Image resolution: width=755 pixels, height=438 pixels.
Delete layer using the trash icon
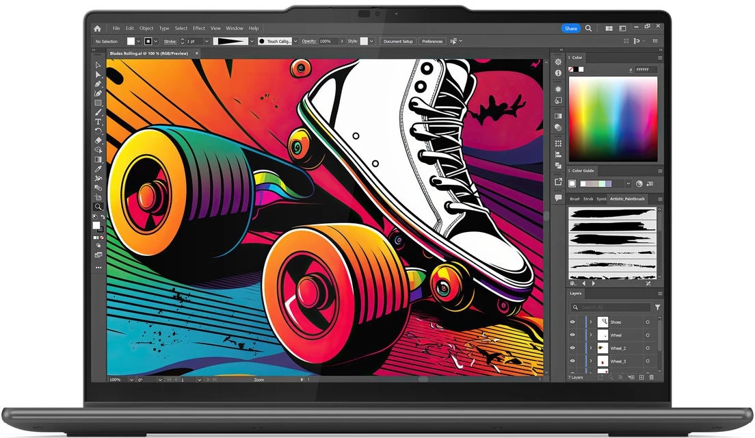651,377
